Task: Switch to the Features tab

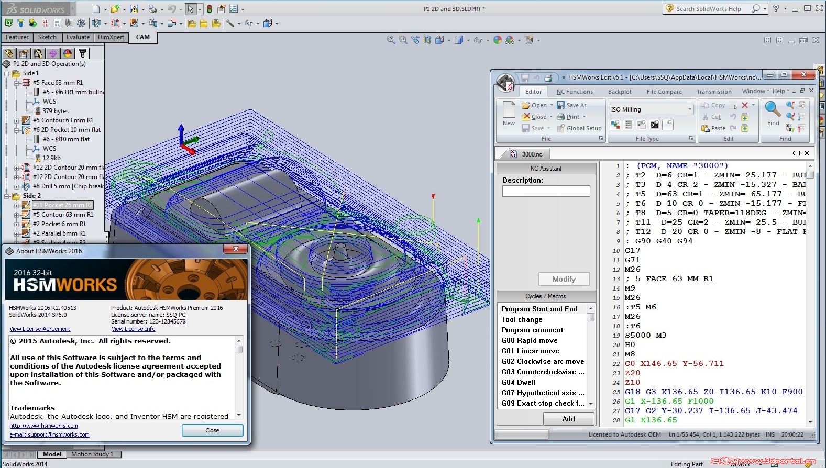Action: click(17, 38)
